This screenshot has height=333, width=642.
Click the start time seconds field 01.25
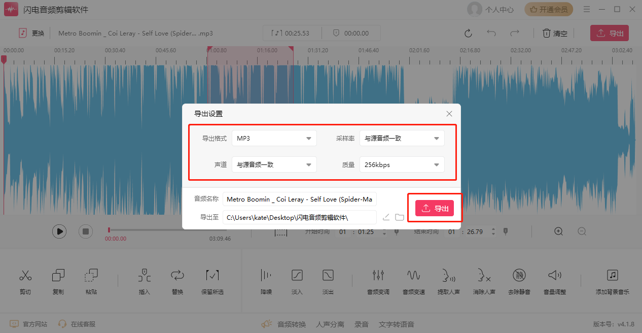click(366, 231)
